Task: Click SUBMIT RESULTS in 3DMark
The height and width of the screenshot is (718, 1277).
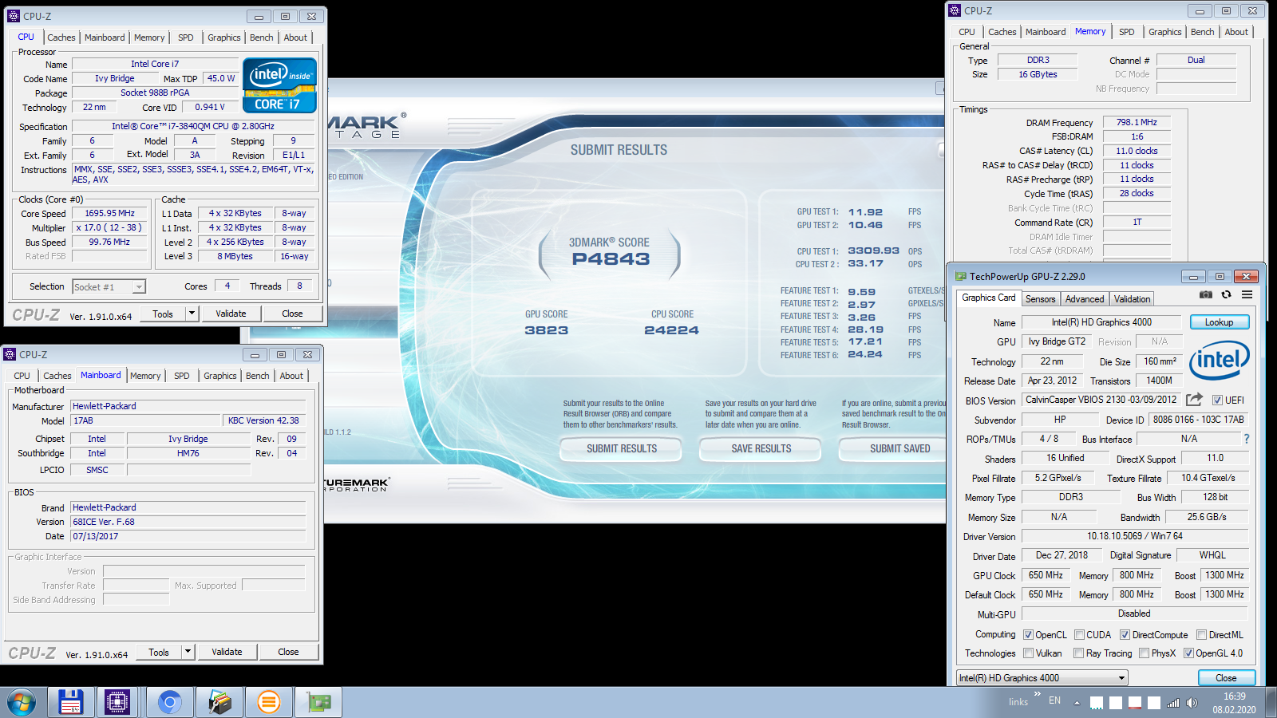Action: pos(621,449)
